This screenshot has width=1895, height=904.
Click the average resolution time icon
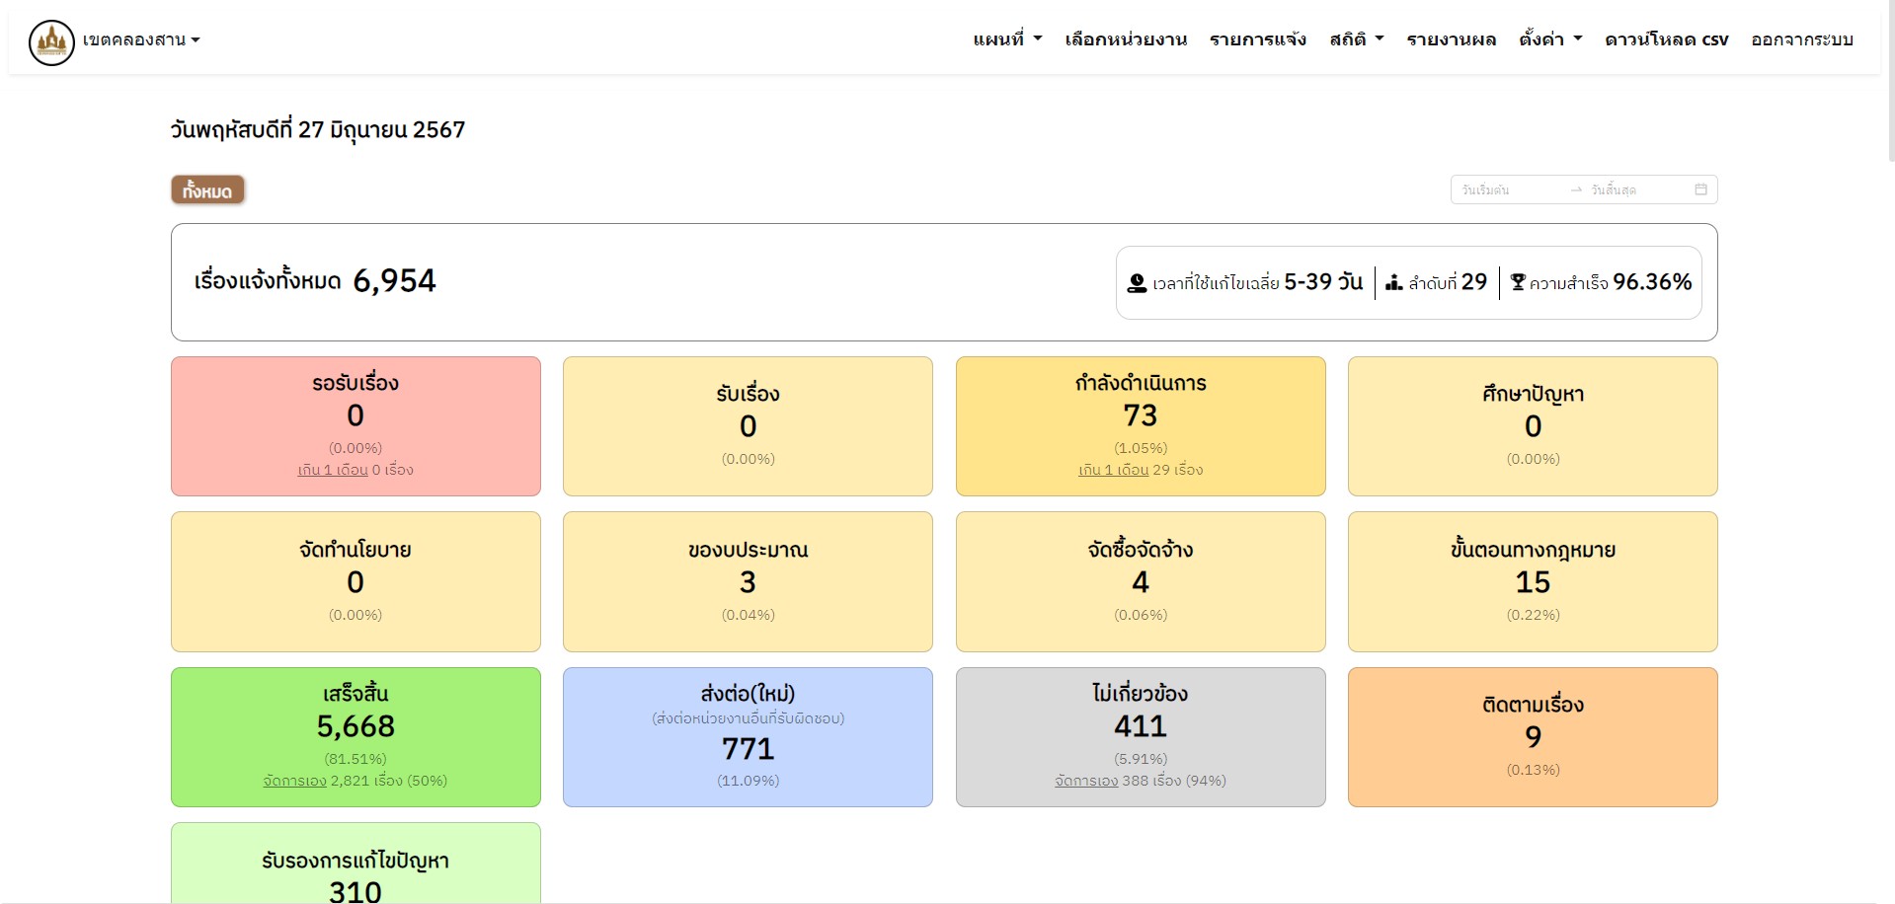(1137, 283)
